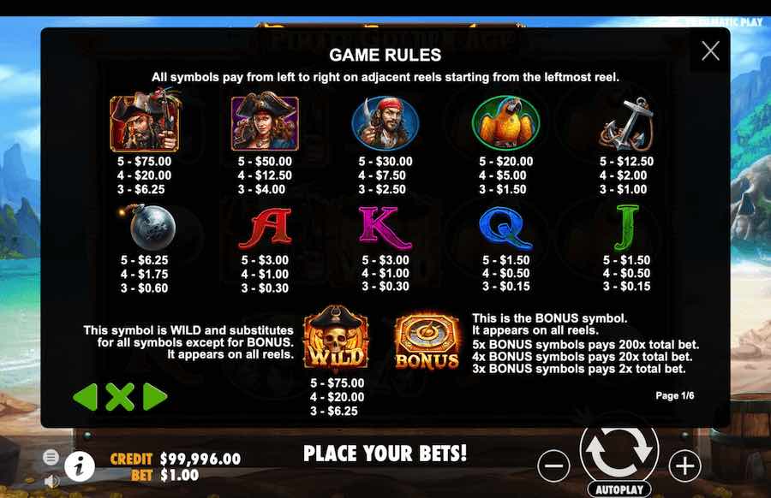Decrease the bet with minus button

[553, 465]
